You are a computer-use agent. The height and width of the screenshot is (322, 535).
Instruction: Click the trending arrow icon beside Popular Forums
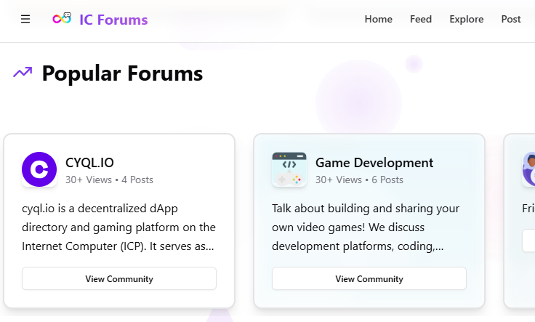[x=23, y=72]
